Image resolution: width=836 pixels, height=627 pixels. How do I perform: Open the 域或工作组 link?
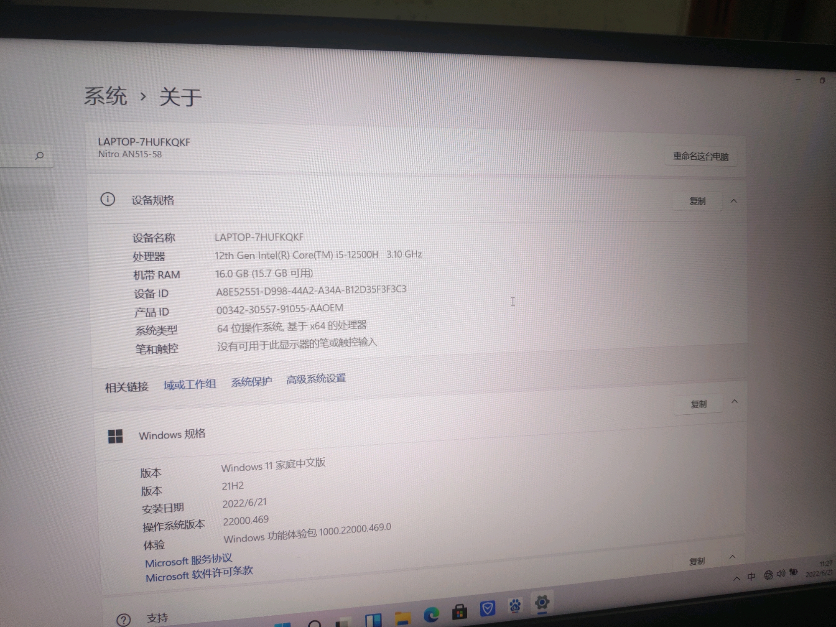tap(190, 384)
